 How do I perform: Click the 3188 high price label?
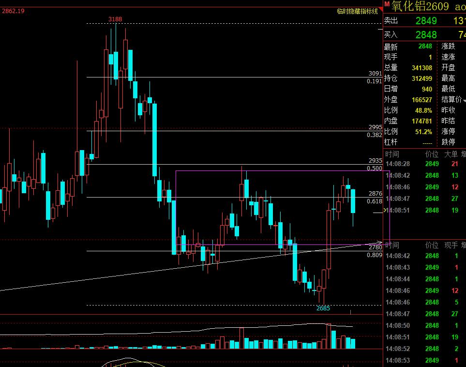115,19
